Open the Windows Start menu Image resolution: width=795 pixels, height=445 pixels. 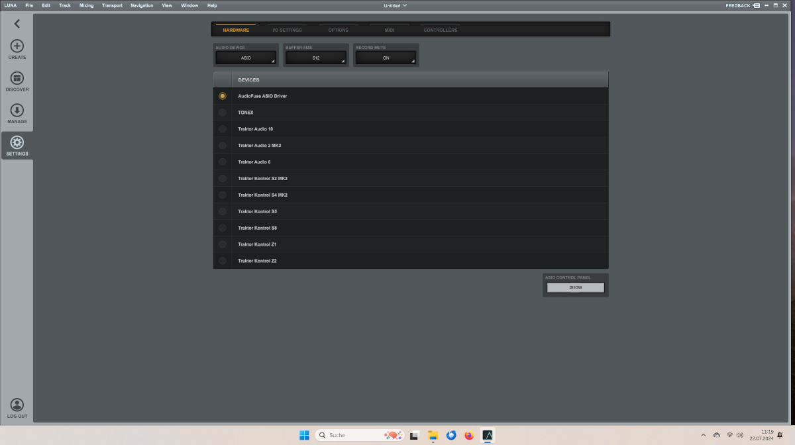pyautogui.click(x=304, y=435)
